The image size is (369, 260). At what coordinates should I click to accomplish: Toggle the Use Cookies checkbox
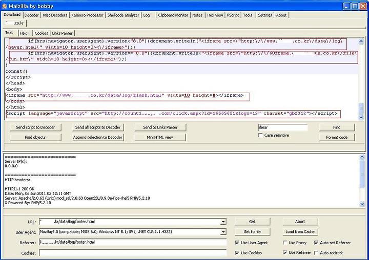pos(237,253)
